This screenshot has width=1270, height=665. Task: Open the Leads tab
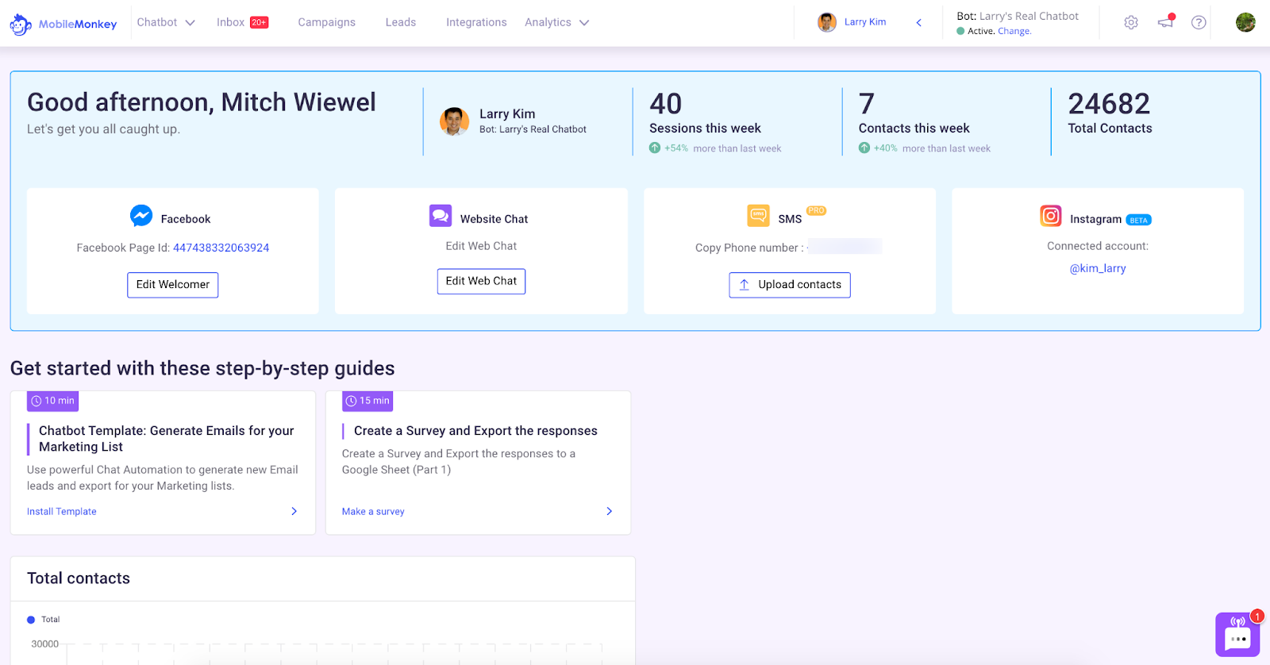click(400, 22)
